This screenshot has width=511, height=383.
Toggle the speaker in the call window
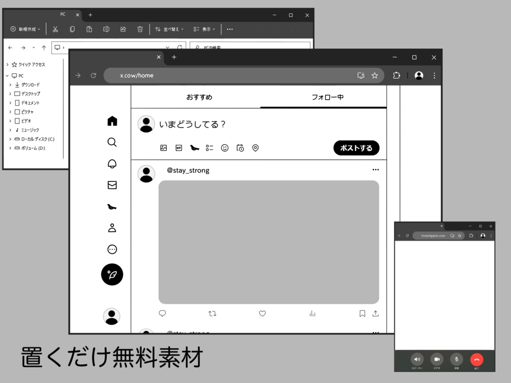point(417,359)
